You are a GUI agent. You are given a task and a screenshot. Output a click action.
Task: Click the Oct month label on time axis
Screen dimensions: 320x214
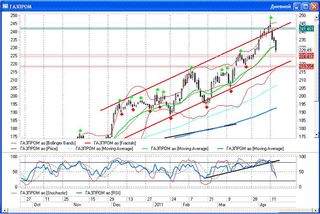click(x=37, y=205)
